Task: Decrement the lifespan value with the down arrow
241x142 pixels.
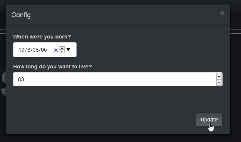Action: [219, 82]
